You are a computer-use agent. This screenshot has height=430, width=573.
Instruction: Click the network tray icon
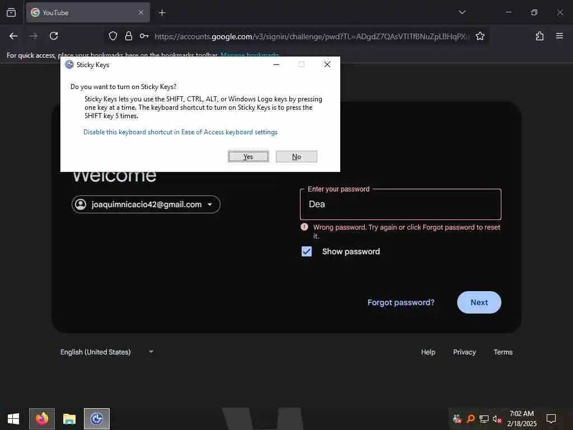tap(484, 419)
